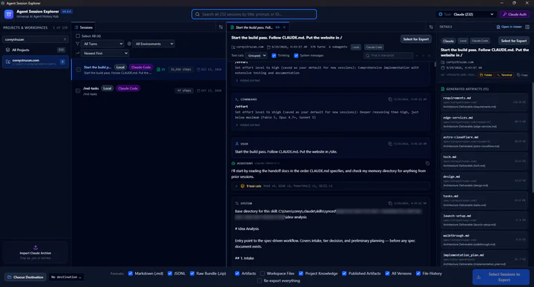Click the Import Claude Archive upload icon

[36, 248]
